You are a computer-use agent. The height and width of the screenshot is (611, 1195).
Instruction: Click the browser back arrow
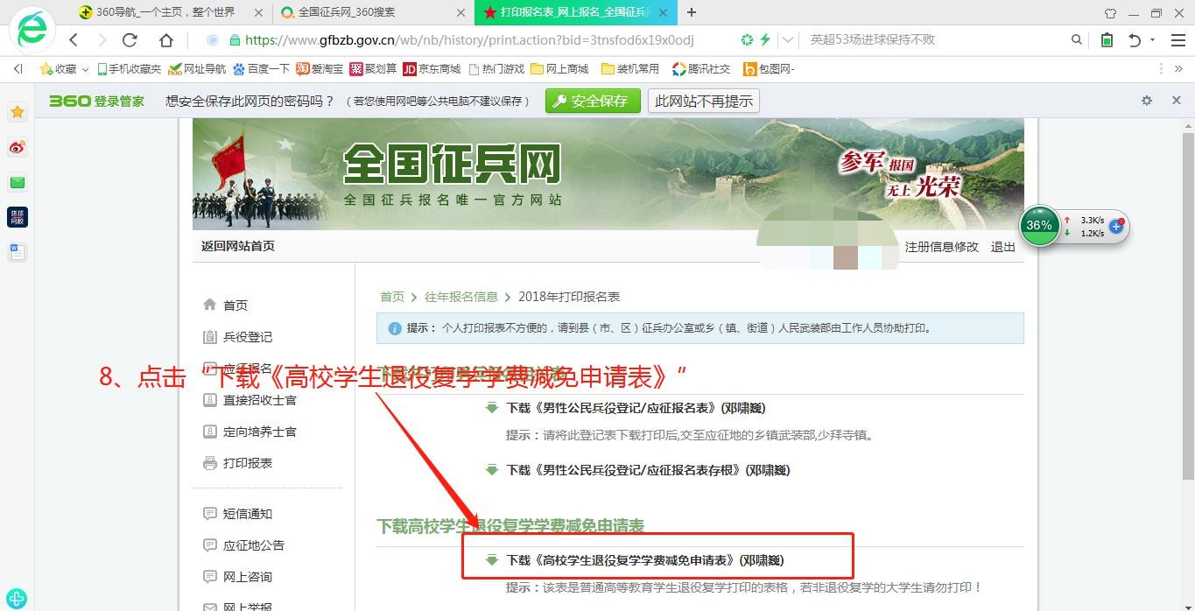tap(74, 40)
